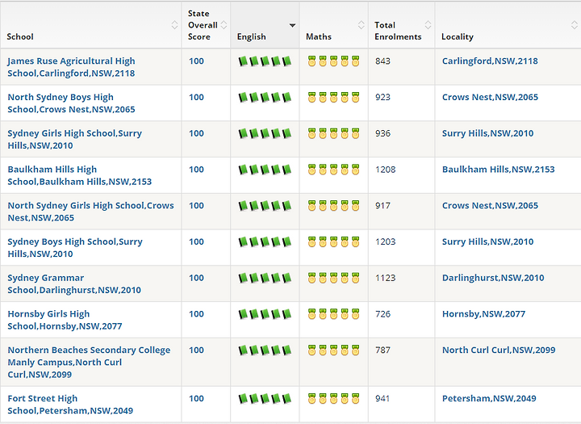Screen dimensions: 581x424
Task: Click score 100 for North Sydney Girls
Action: (196, 205)
